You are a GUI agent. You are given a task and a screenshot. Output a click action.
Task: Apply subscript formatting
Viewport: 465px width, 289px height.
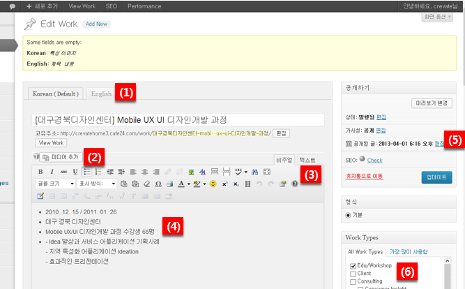pyautogui.click(x=236, y=184)
